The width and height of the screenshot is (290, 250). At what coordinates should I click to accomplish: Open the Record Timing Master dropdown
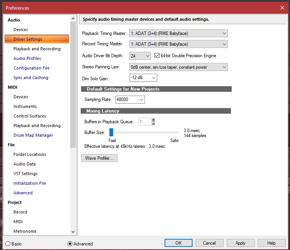click(x=178, y=44)
